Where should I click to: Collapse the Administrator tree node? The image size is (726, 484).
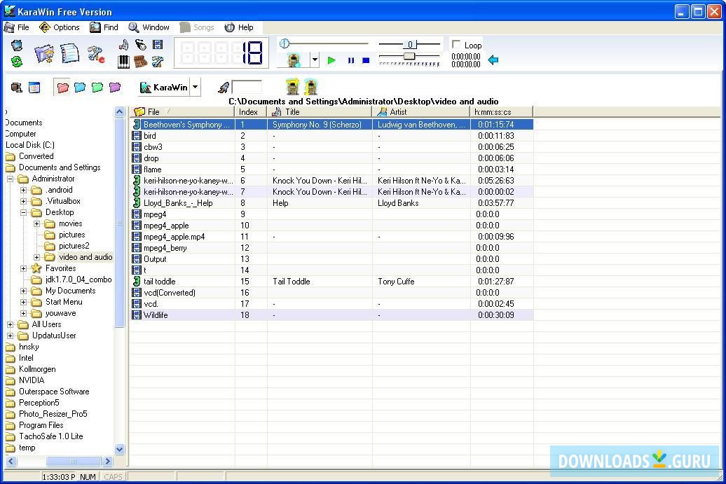tap(11, 179)
